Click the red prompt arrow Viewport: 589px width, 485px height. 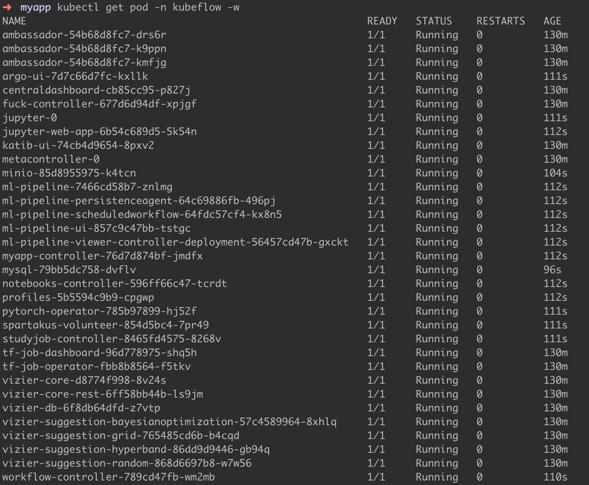[x=7, y=7]
